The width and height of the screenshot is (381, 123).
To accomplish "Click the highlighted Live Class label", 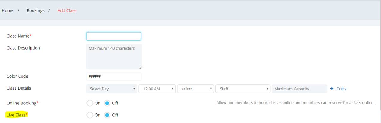I will 17,115.
